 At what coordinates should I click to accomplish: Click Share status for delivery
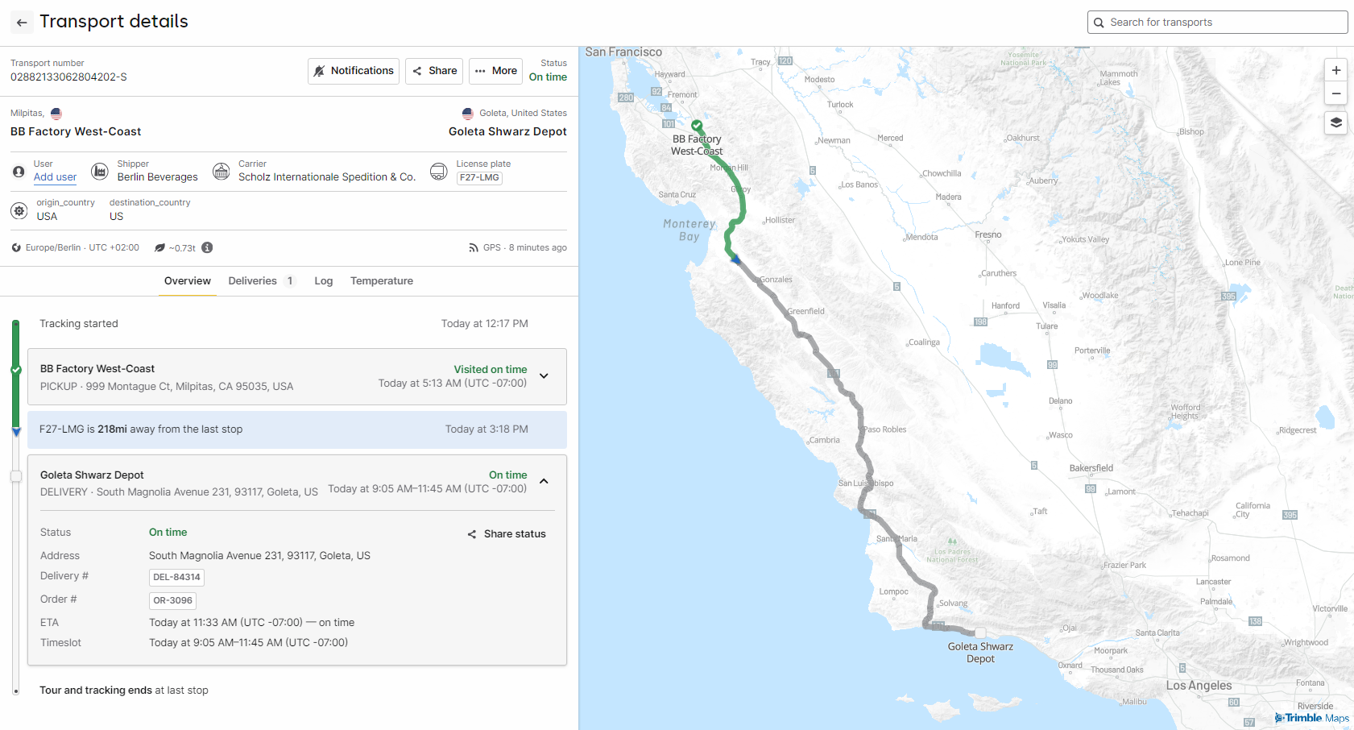(507, 534)
